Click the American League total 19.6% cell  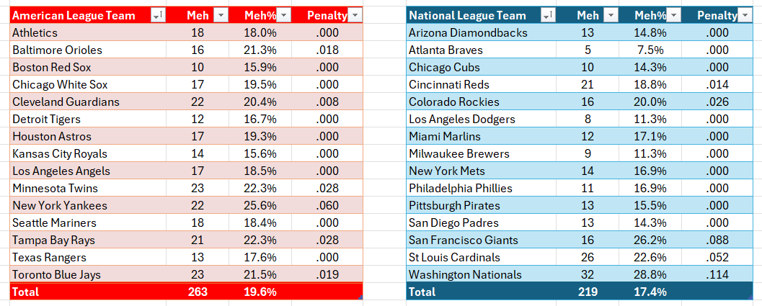tap(260, 292)
